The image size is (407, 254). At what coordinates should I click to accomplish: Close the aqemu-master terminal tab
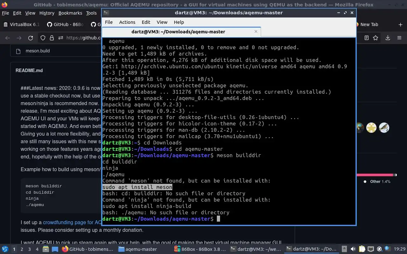point(256,31)
